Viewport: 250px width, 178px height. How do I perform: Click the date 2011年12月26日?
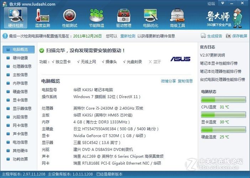(87, 36)
